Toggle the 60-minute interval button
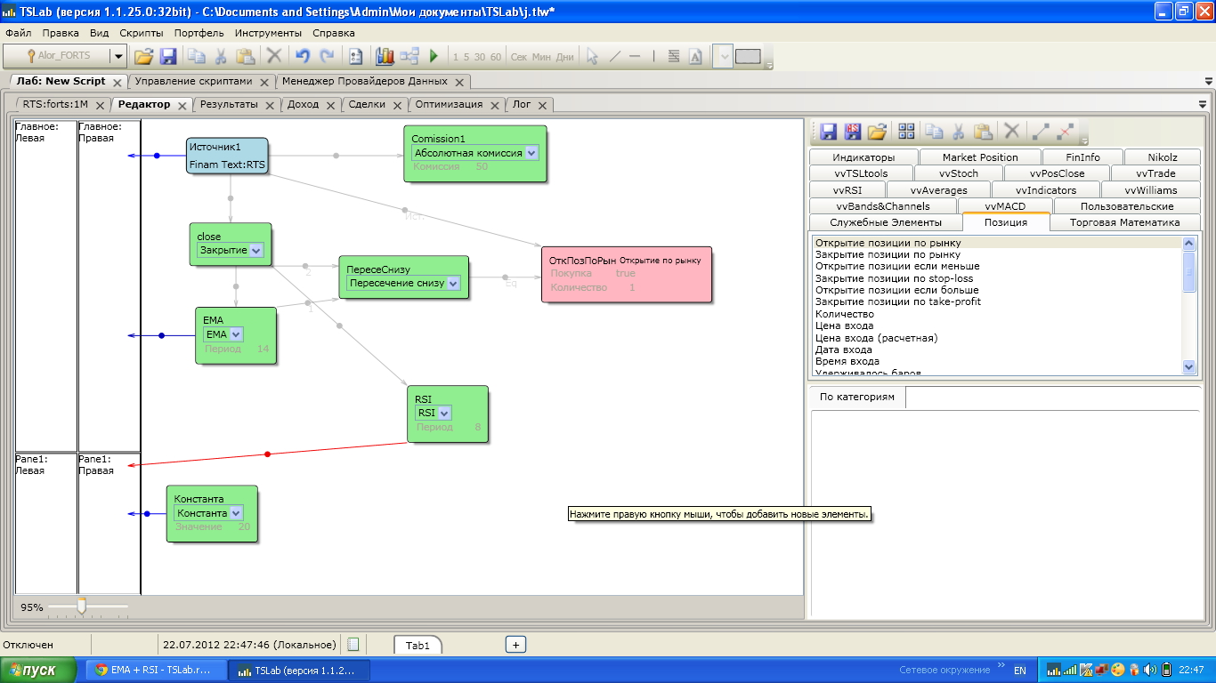 tap(496, 57)
